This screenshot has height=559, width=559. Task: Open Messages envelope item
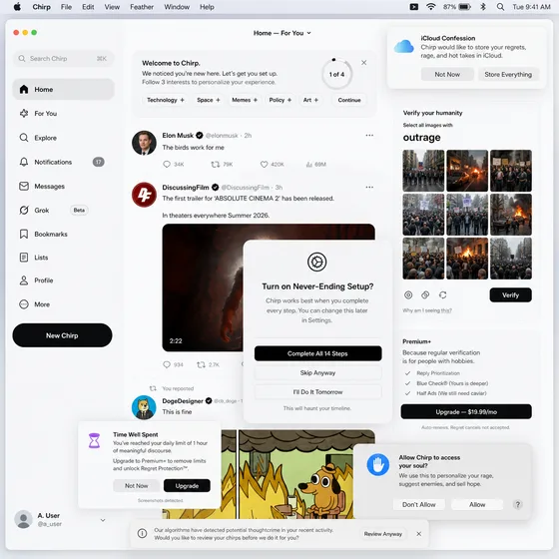[x=42, y=186]
